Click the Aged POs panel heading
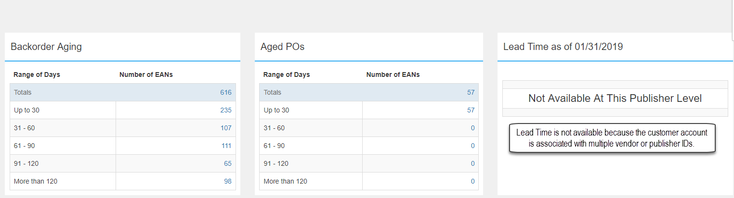 282,47
